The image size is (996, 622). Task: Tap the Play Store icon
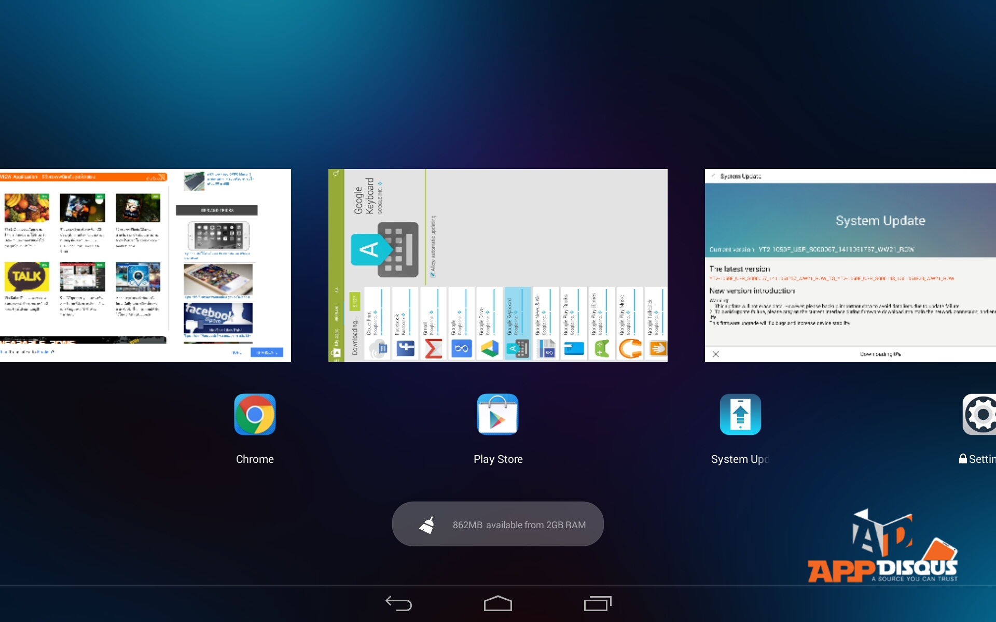[497, 415]
